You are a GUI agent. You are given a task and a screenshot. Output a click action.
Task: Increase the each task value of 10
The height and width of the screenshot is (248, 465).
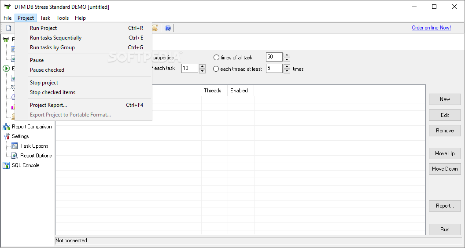click(202, 66)
